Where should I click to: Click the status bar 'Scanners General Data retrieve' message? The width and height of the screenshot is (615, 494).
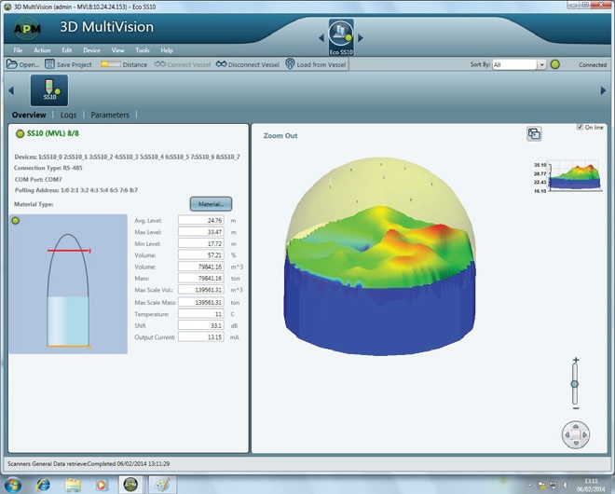(x=89, y=464)
